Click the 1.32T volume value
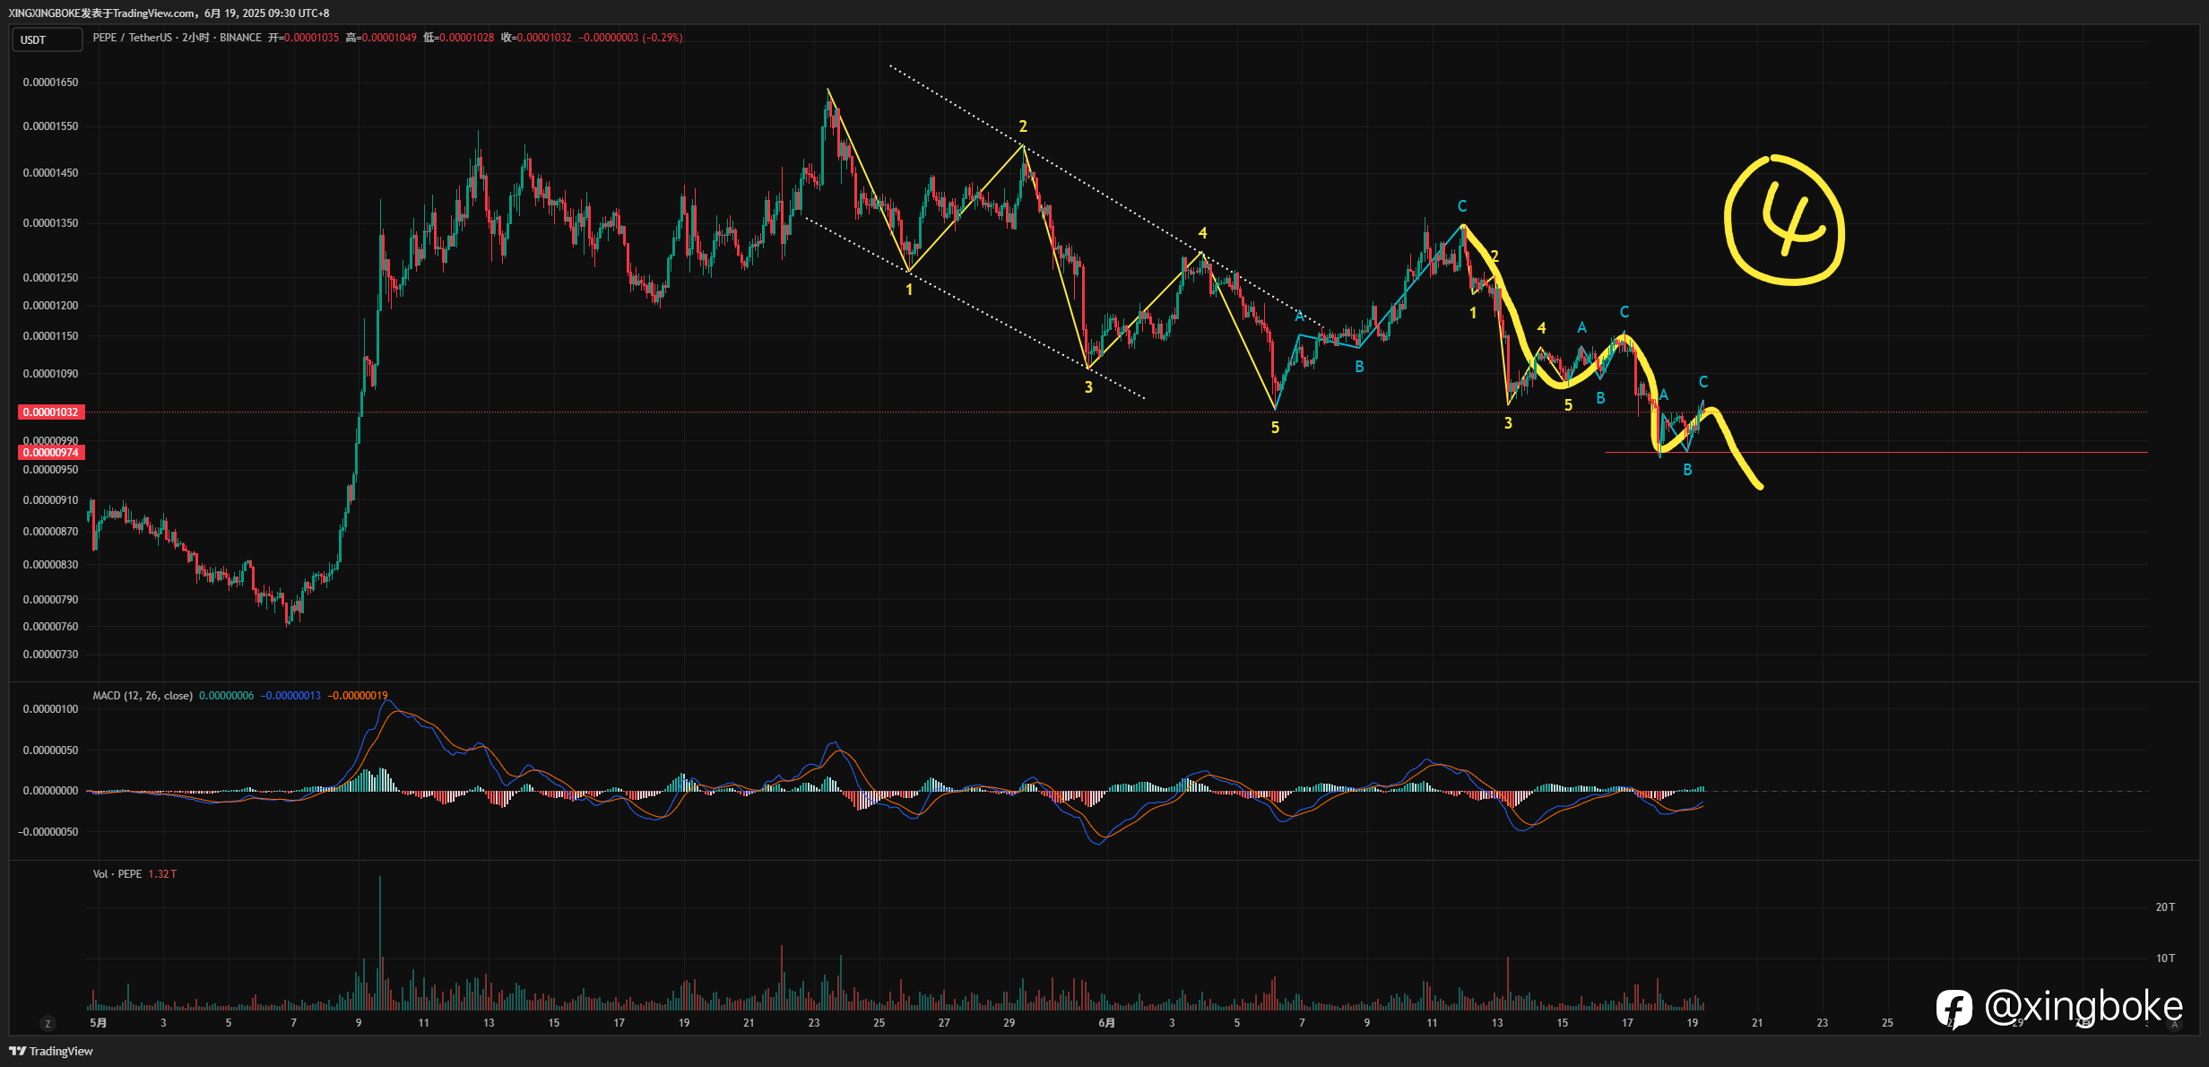2209x1067 pixels. 162,874
